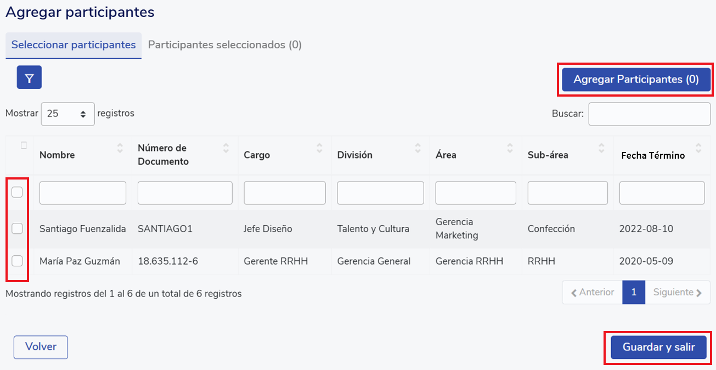Image resolution: width=716 pixels, height=370 pixels.
Task: Sort by Fecha Término column arrows
Action: tap(698, 148)
